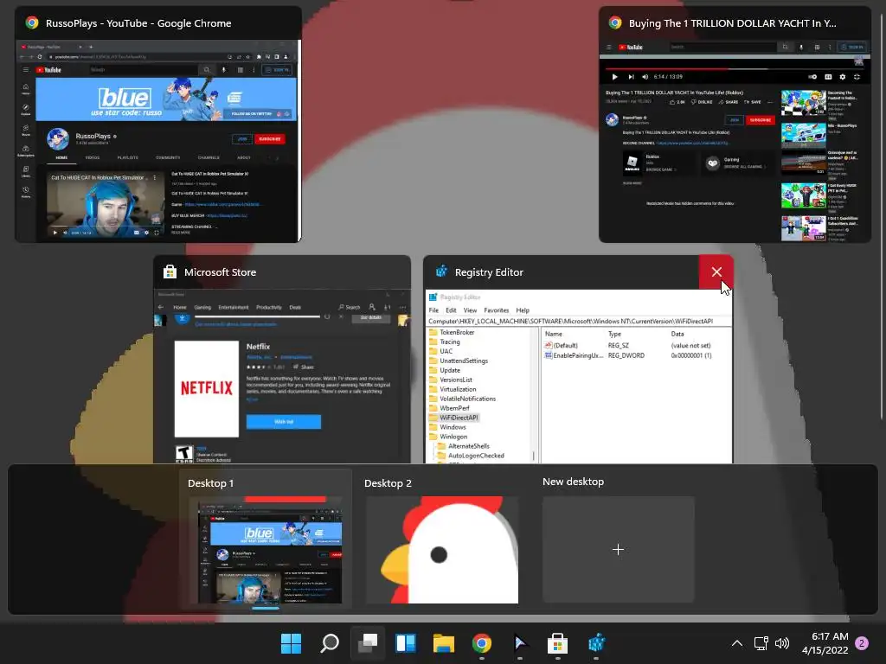This screenshot has height=664, width=886.
Task: Open the yacht video player settings gear
Action: pos(843,77)
